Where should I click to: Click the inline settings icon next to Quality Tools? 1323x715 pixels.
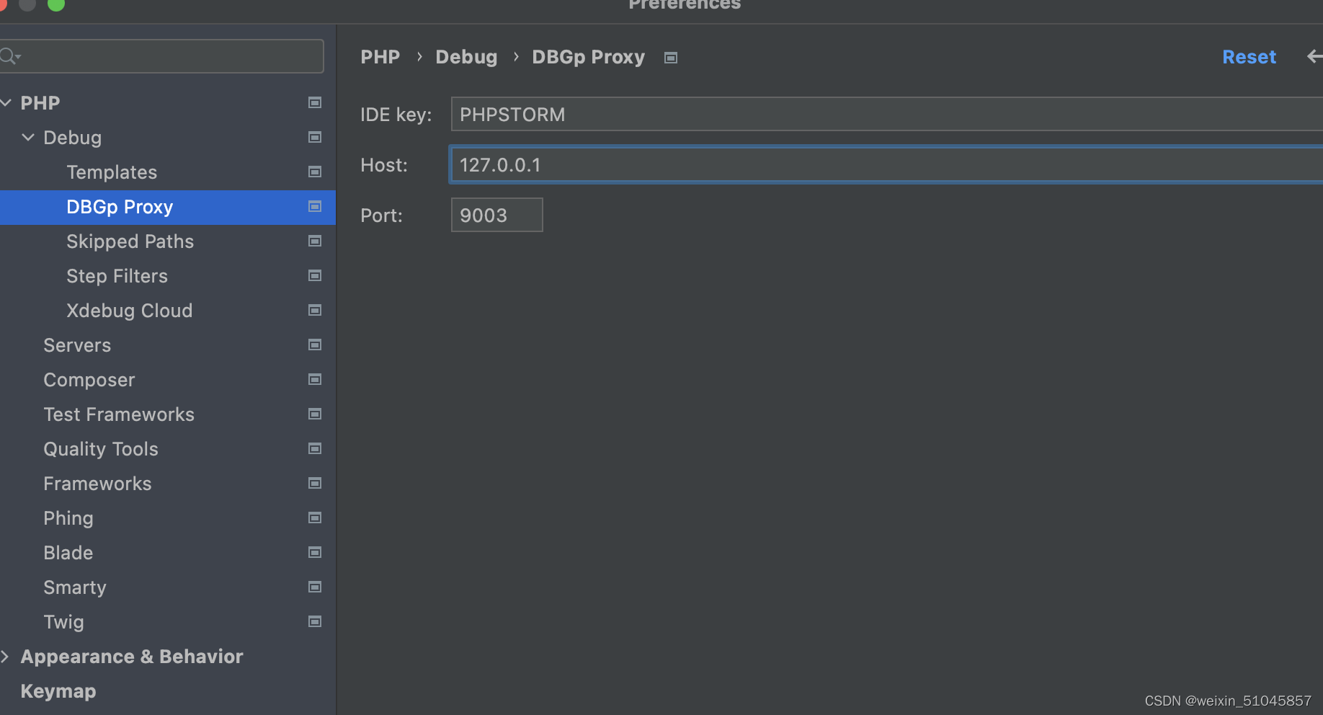(x=315, y=448)
